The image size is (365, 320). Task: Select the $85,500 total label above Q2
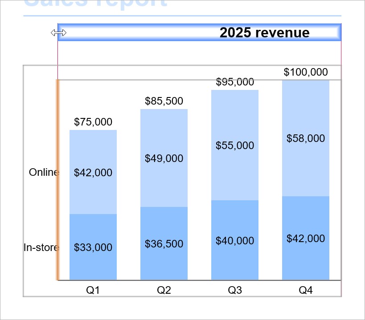[x=164, y=101]
